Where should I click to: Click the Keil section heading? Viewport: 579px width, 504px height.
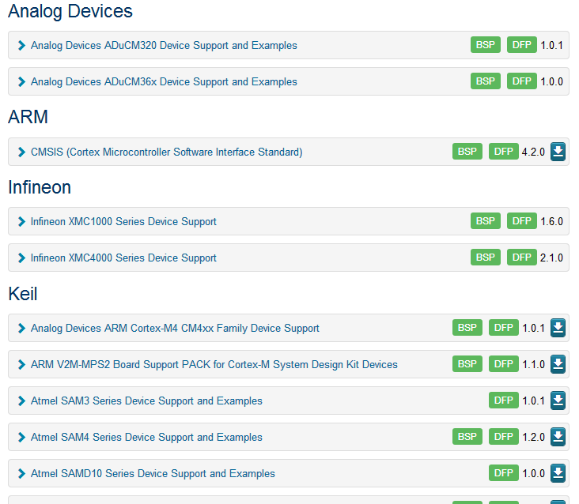coord(23,294)
